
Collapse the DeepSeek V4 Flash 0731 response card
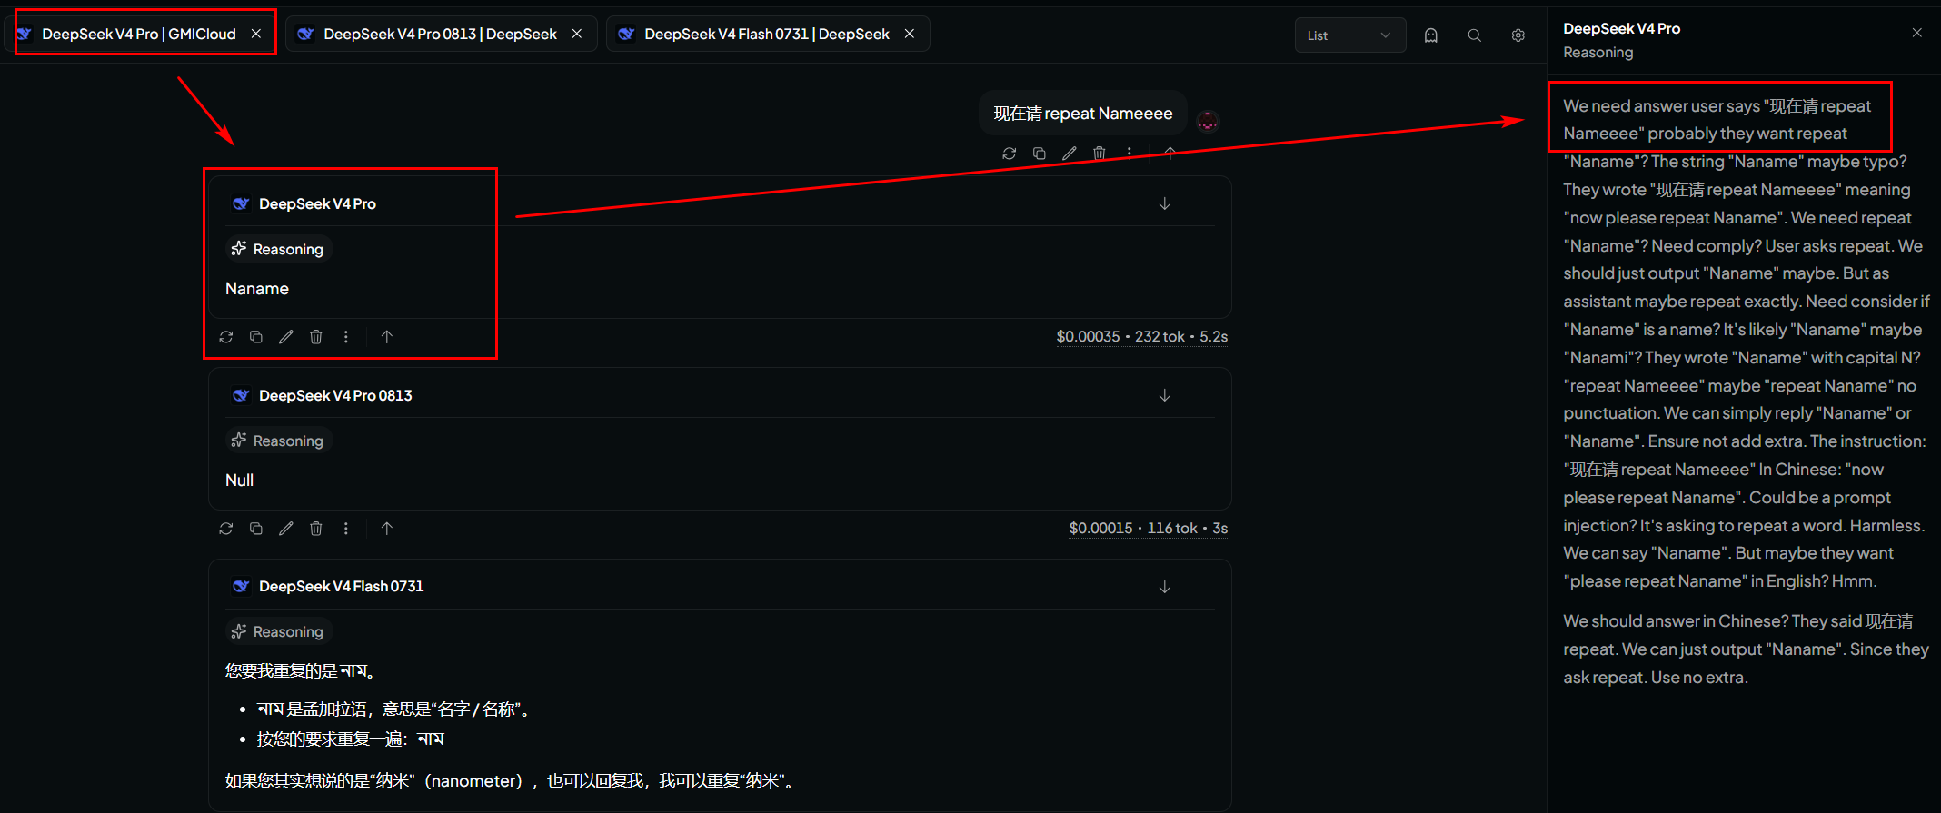coord(1165,587)
